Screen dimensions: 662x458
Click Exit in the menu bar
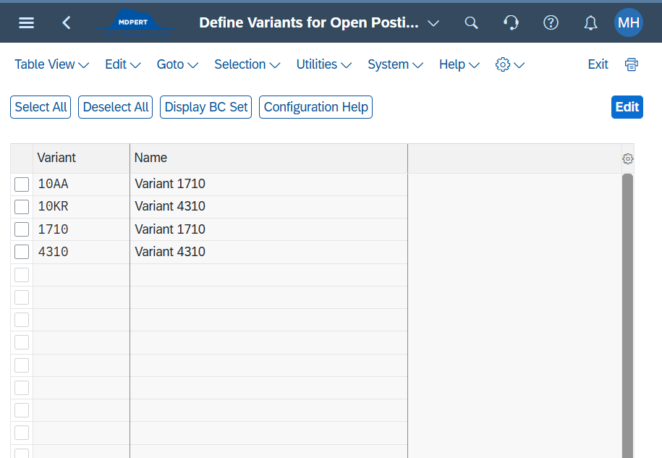pyautogui.click(x=598, y=64)
